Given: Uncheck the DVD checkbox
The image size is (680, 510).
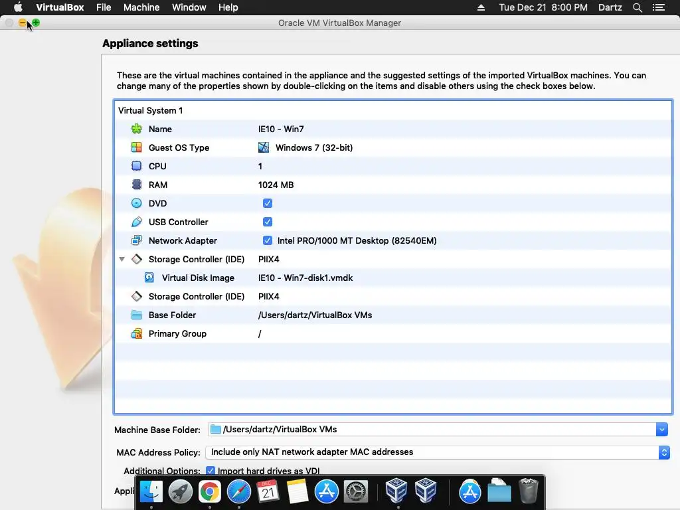Looking at the screenshot, I should pyautogui.click(x=268, y=203).
